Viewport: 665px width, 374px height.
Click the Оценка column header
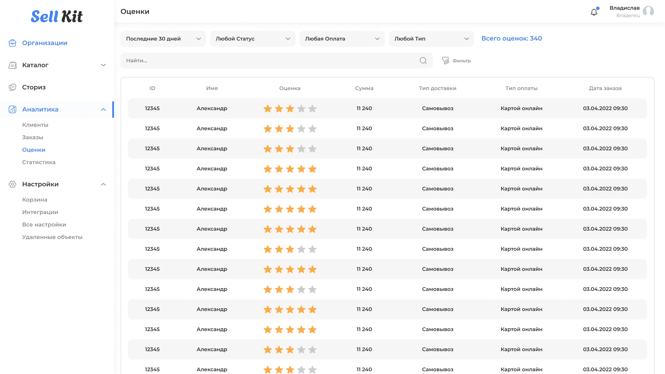(x=290, y=88)
